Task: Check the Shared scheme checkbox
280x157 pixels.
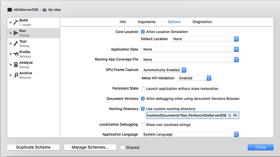Action: (122, 147)
